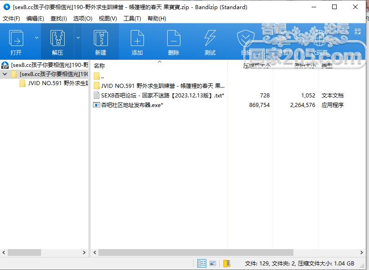Open the toolbar grid layout icon

358,31
